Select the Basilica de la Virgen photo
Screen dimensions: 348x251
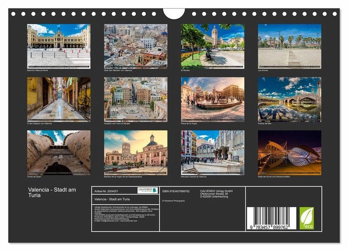136,152
